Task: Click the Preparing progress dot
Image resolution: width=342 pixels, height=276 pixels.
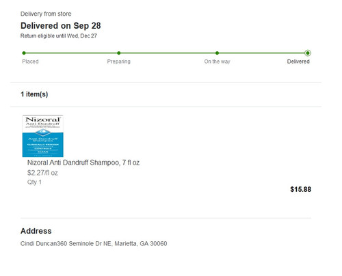Action: [x=119, y=53]
